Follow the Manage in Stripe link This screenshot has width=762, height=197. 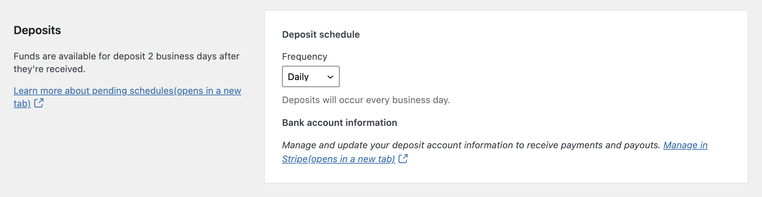click(685, 145)
